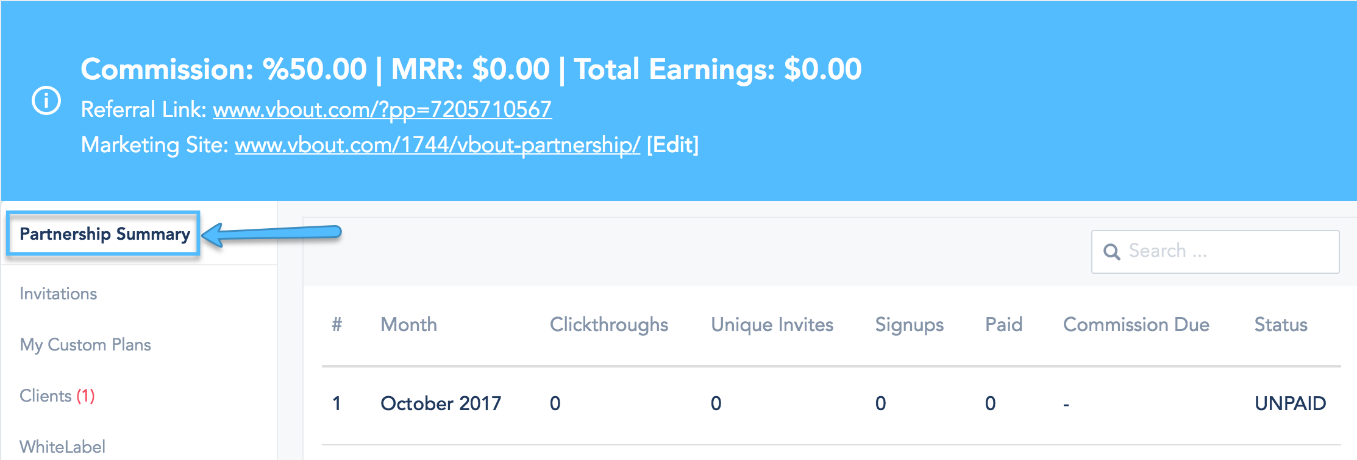Click the UNPAID status cell
Screen dimensions: 1357x460
pyautogui.click(x=1290, y=403)
